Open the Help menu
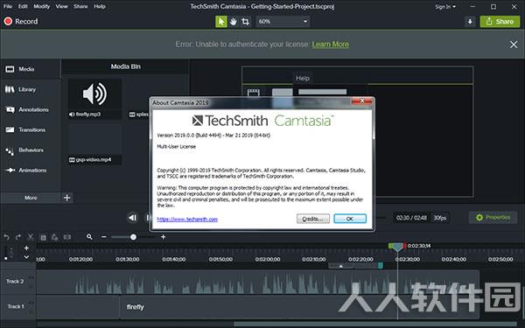 (x=100, y=6)
